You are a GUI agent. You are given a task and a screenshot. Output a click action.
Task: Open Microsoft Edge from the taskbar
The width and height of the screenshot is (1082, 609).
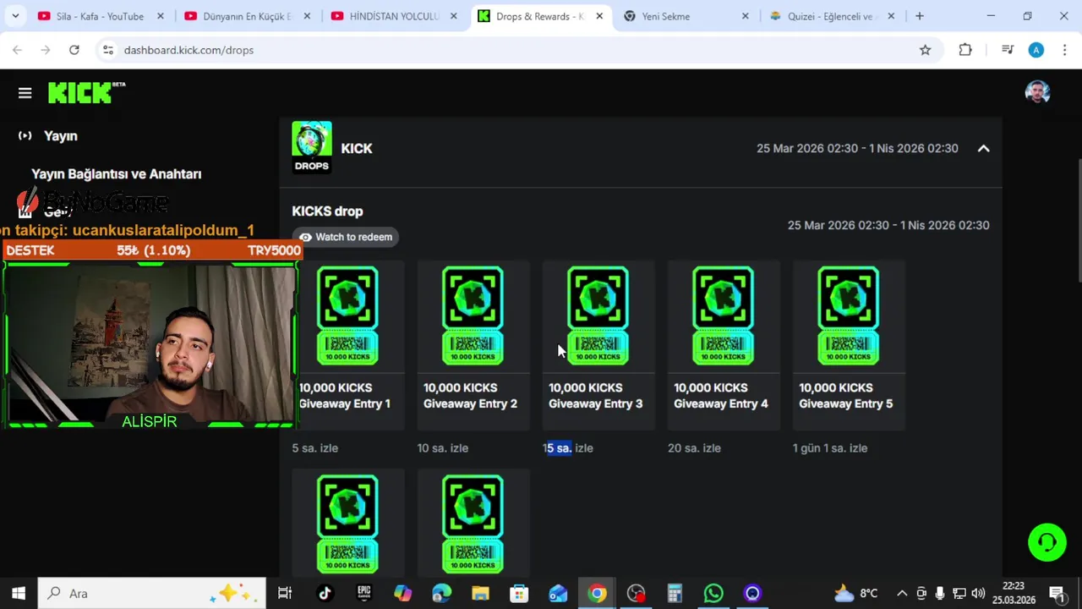(441, 593)
